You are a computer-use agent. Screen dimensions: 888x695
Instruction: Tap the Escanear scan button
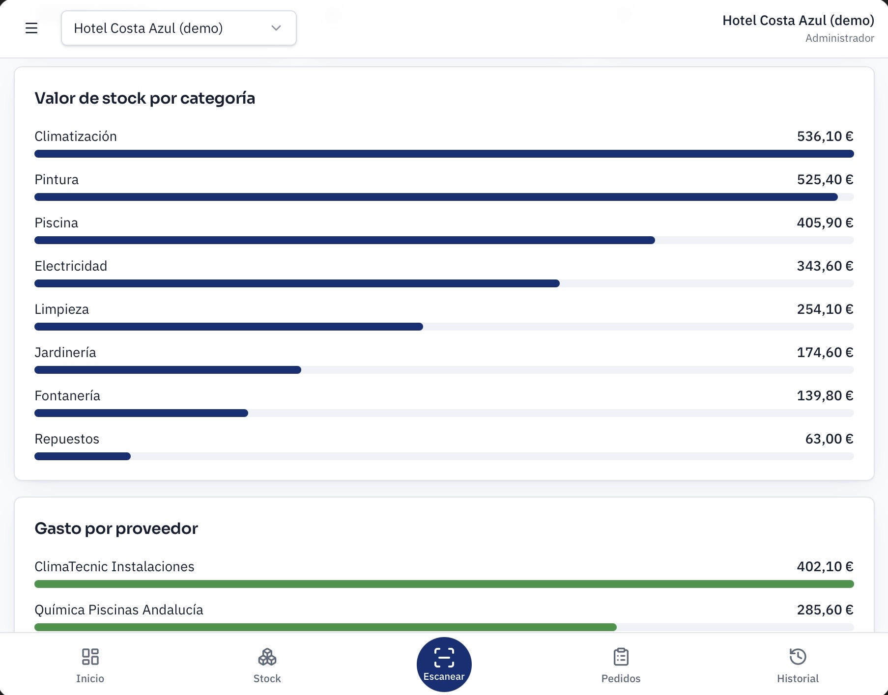[x=444, y=664]
